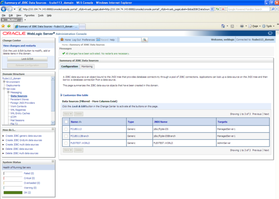279x199 pixels.
Task: Open the File menu
Action: (x=4, y=15)
